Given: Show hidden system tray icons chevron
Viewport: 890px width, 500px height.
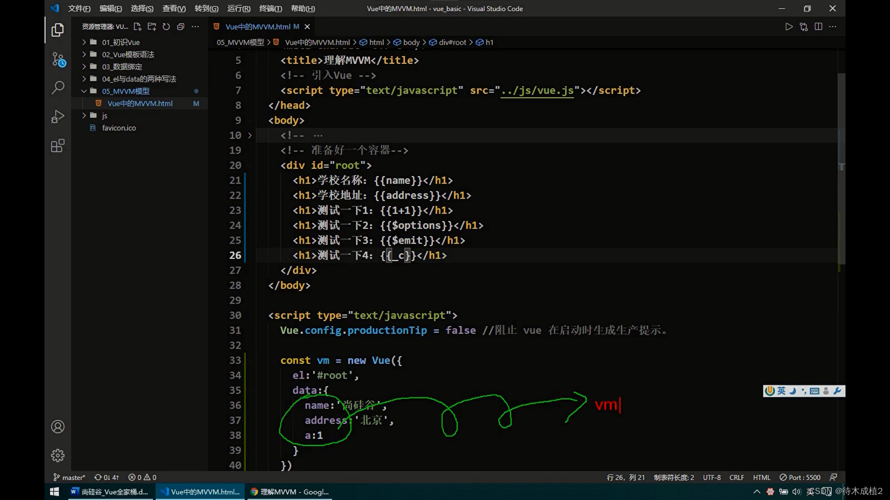Looking at the screenshot, I should pyautogui.click(x=757, y=492).
